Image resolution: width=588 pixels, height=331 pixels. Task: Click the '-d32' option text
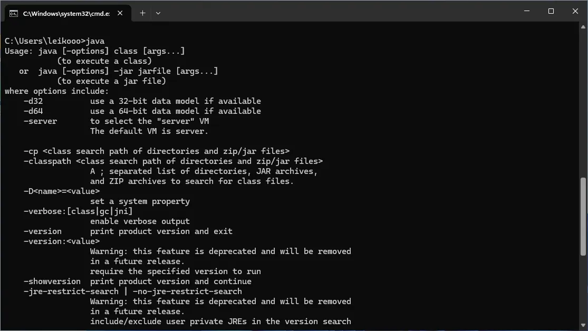pos(33,101)
